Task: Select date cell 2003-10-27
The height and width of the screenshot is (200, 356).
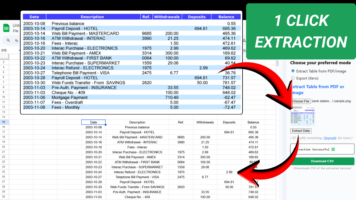Action: point(93,177)
